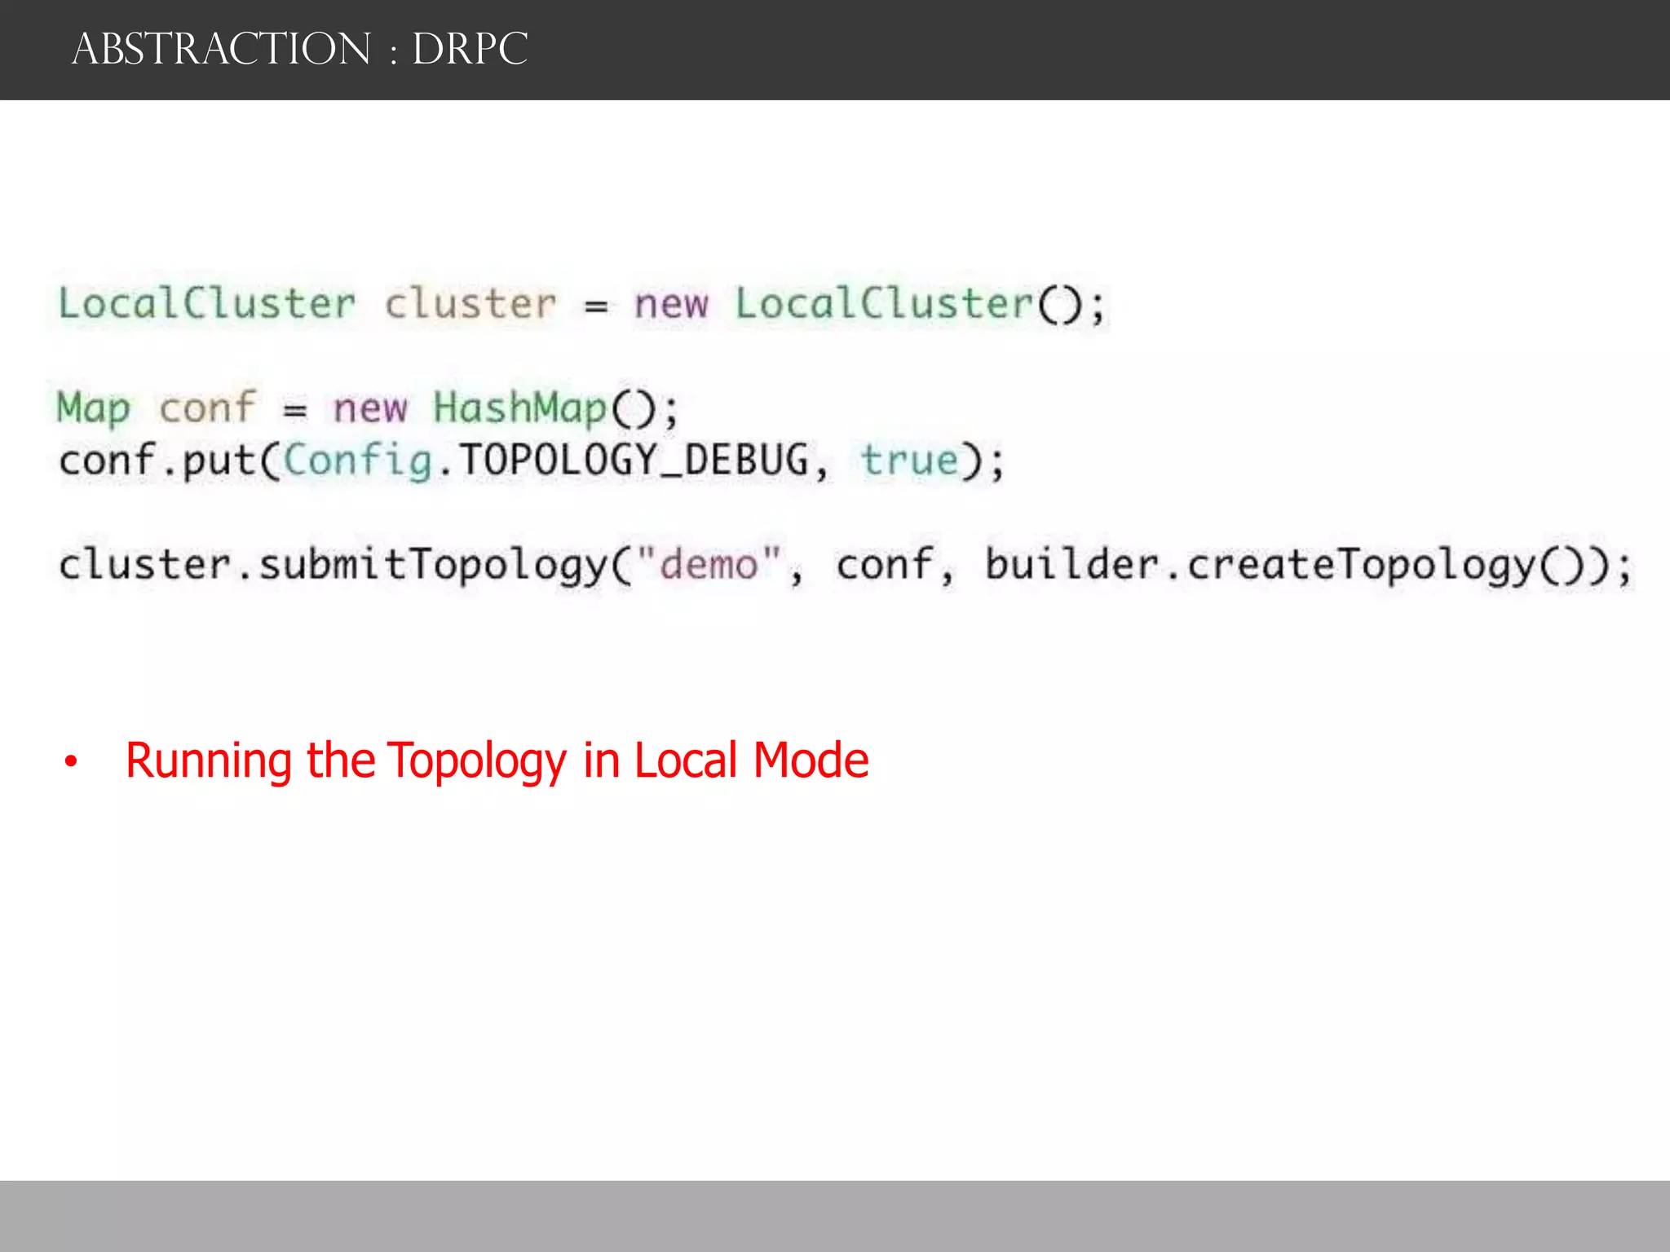This screenshot has width=1670, height=1252.
Task: Click the code line 'LocalCluster cluster = new LocalCluster();'
Action: click(x=581, y=305)
